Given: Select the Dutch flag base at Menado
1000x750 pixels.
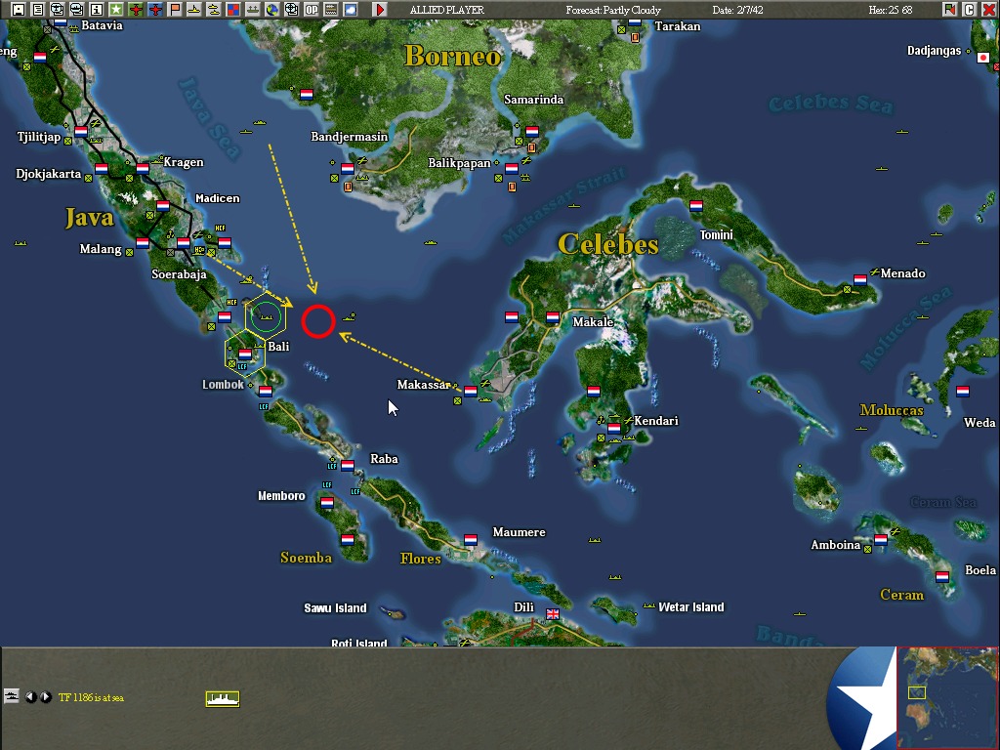Looking at the screenshot, I should coord(860,280).
